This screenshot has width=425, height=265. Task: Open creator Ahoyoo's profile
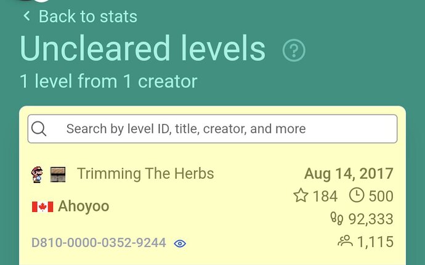(84, 206)
